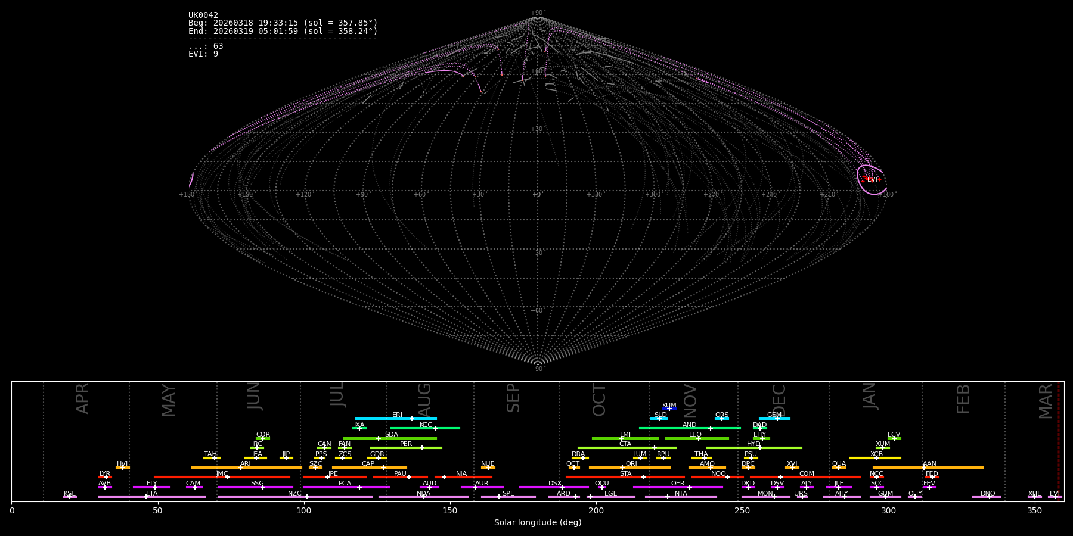Click the MAR month label in timeline
Image resolution: width=1073 pixels, height=536 pixels.
1046,401
